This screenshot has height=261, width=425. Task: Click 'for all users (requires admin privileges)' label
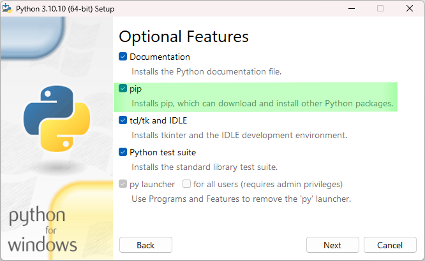pyautogui.click(x=268, y=184)
